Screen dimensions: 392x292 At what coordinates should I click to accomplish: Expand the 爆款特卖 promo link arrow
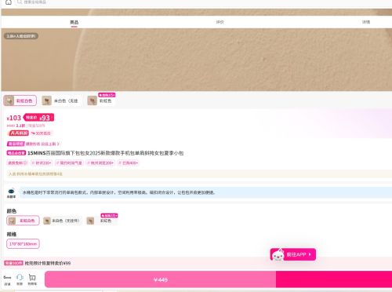58,144
